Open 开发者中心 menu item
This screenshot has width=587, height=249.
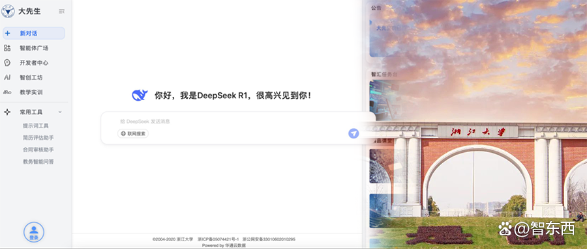[x=34, y=62]
